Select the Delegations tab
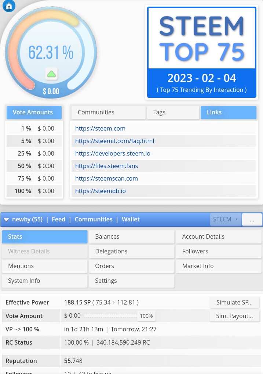Image resolution: width=263 pixels, height=374 pixels. pos(132,252)
